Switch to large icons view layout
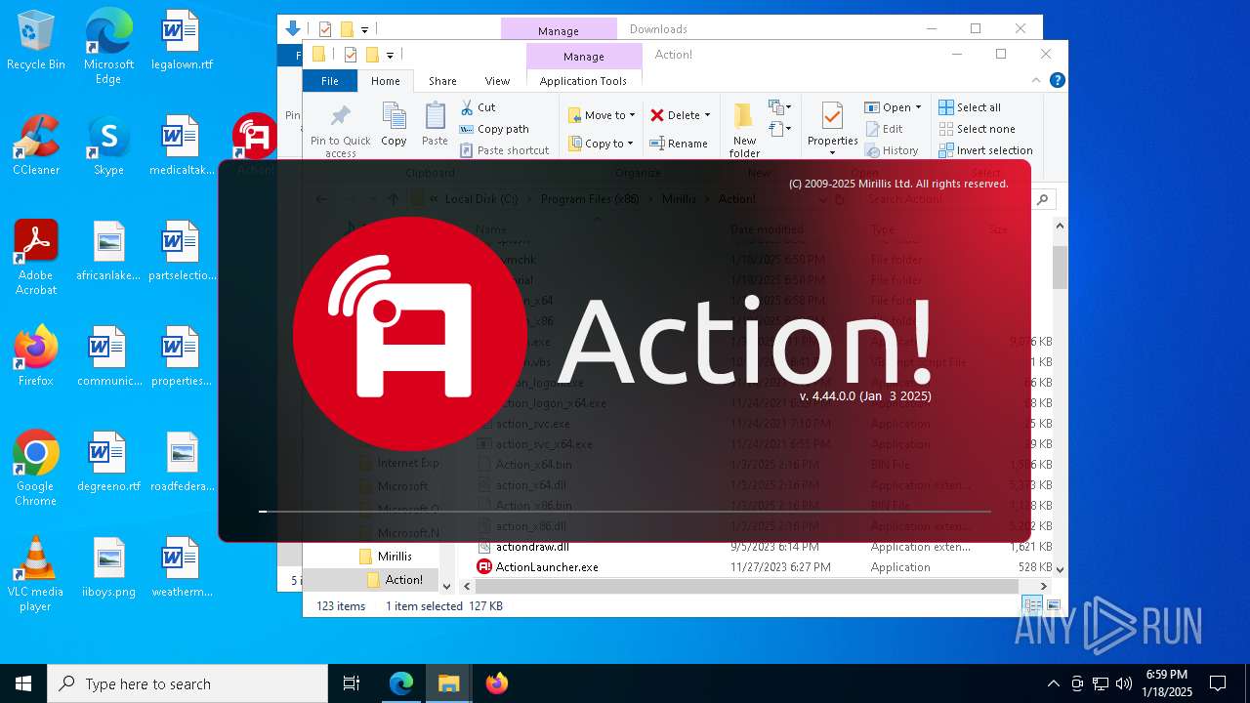Image resolution: width=1250 pixels, height=703 pixels. coord(1052,606)
